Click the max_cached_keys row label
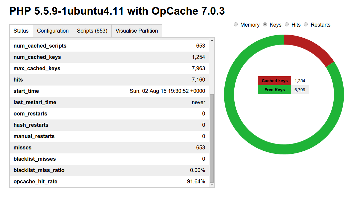 pyautogui.click(x=37, y=69)
